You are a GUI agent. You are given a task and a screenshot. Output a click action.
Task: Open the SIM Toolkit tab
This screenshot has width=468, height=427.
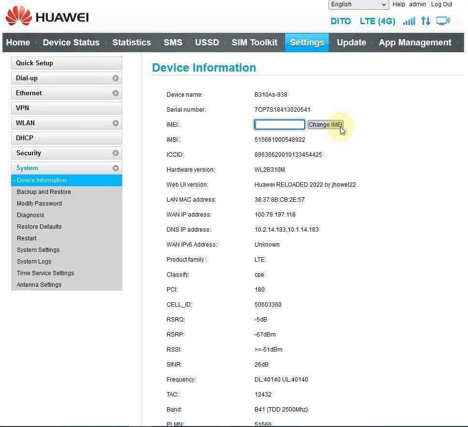click(255, 43)
